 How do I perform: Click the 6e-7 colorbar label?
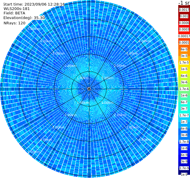click(184, 102)
